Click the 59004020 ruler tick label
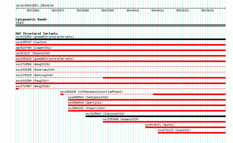The width and height of the screenshot is (233, 143). tap(182, 10)
